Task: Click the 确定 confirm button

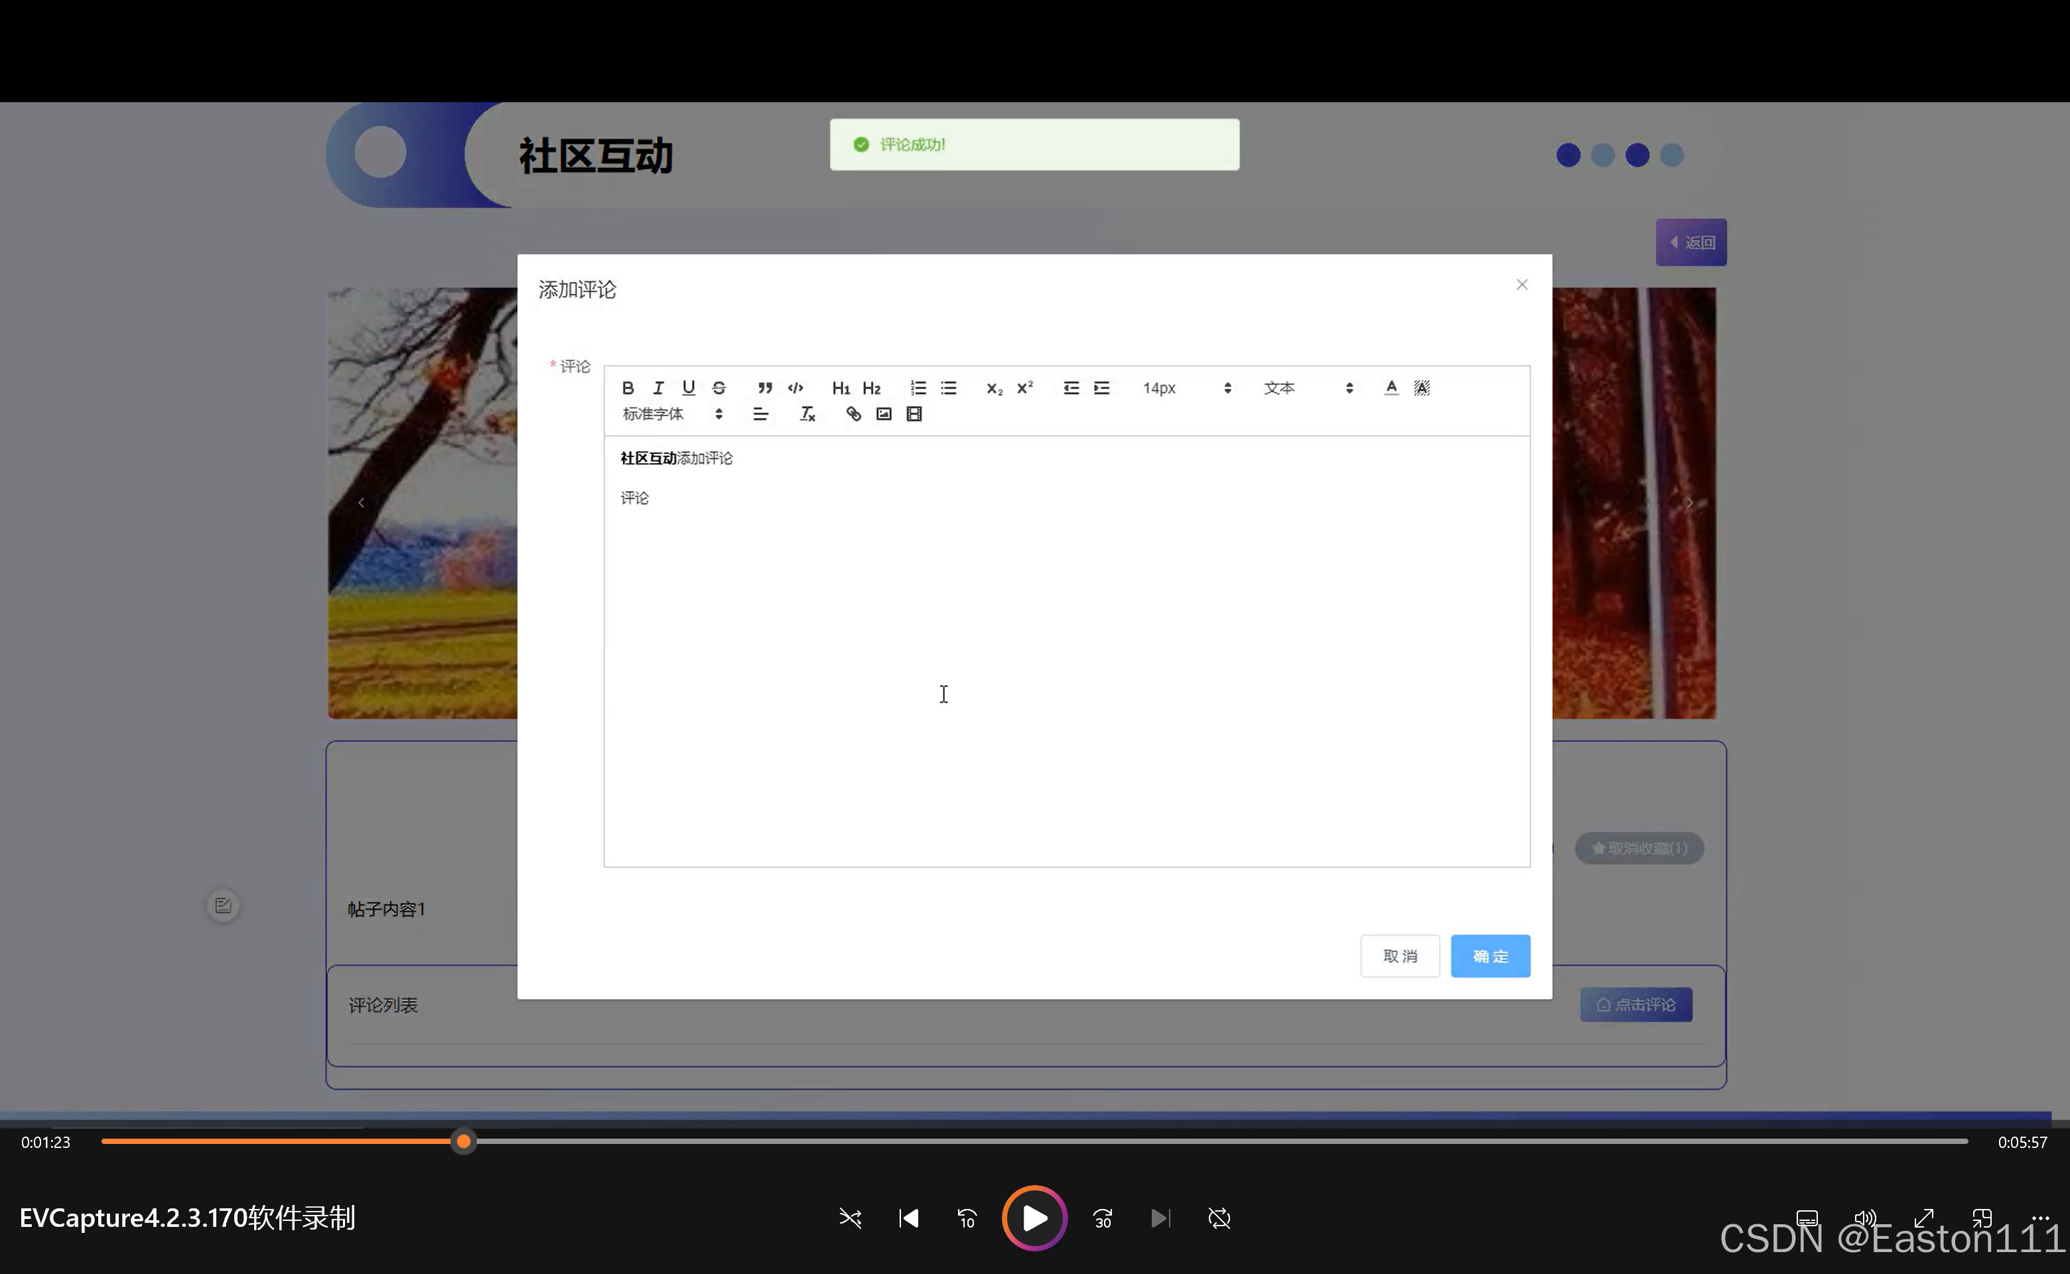Action: click(x=1489, y=956)
